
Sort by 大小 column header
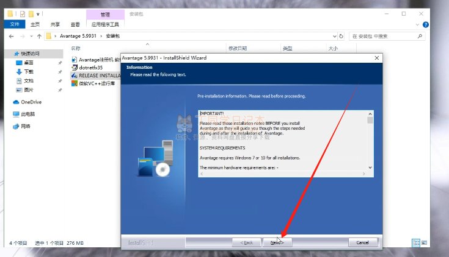click(x=333, y=48)
